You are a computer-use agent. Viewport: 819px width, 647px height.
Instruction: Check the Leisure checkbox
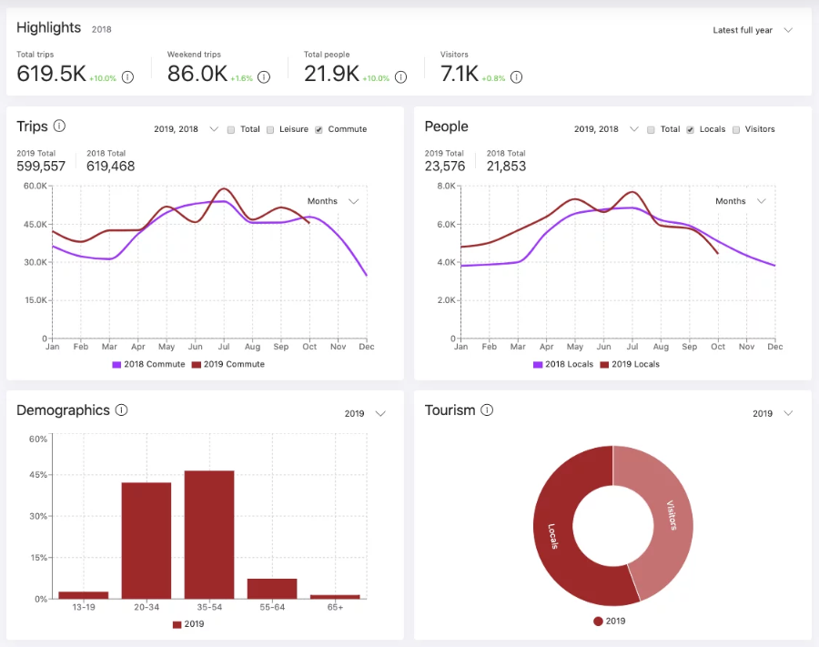click(270, 130)
